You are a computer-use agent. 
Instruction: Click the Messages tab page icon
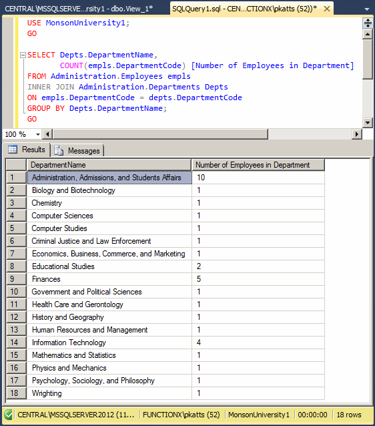pos(58,150)
